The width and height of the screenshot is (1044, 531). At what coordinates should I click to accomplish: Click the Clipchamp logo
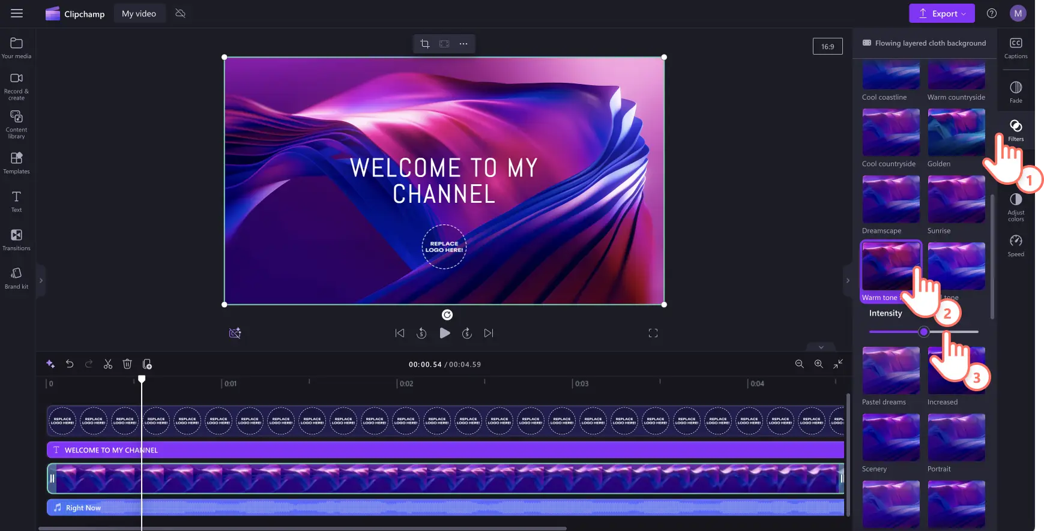75,14
